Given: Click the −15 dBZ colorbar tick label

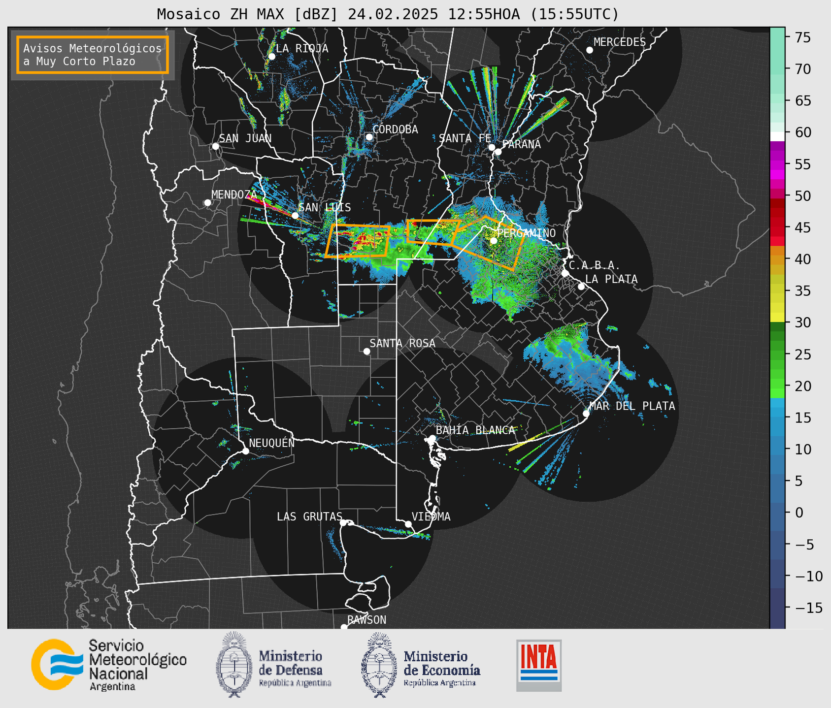Looking at the screenshot, I should (x=808, y=608).
